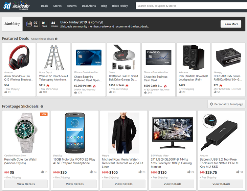Click thumbs-up icon on Motorola MOTO E5 deal
The width and height of the screenshot is (247, 191).
(91, 172)
